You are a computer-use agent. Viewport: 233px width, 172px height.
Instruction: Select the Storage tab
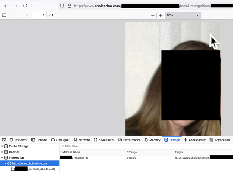tap(172, 140)
